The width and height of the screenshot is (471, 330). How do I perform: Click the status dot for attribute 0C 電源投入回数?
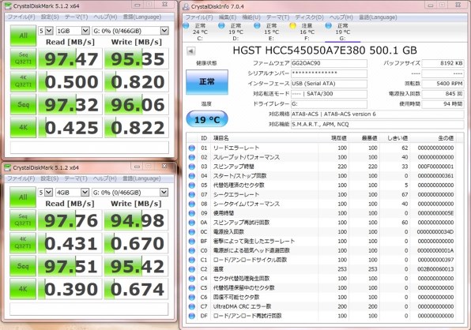pyautogui.click(x=192, y=232)
